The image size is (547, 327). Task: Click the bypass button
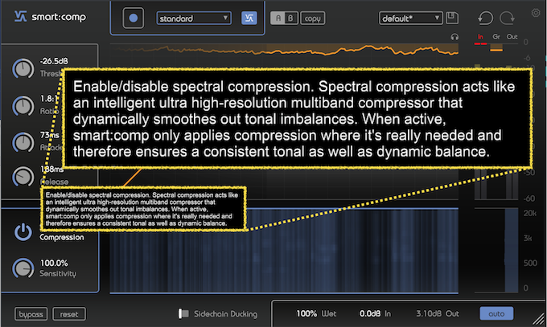pos(31,314)
